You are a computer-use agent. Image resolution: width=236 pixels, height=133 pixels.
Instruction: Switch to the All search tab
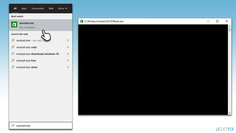click(15, 9)
